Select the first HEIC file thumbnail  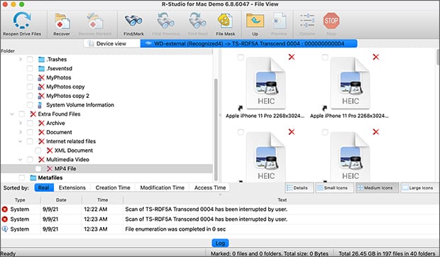coord(265,83)
